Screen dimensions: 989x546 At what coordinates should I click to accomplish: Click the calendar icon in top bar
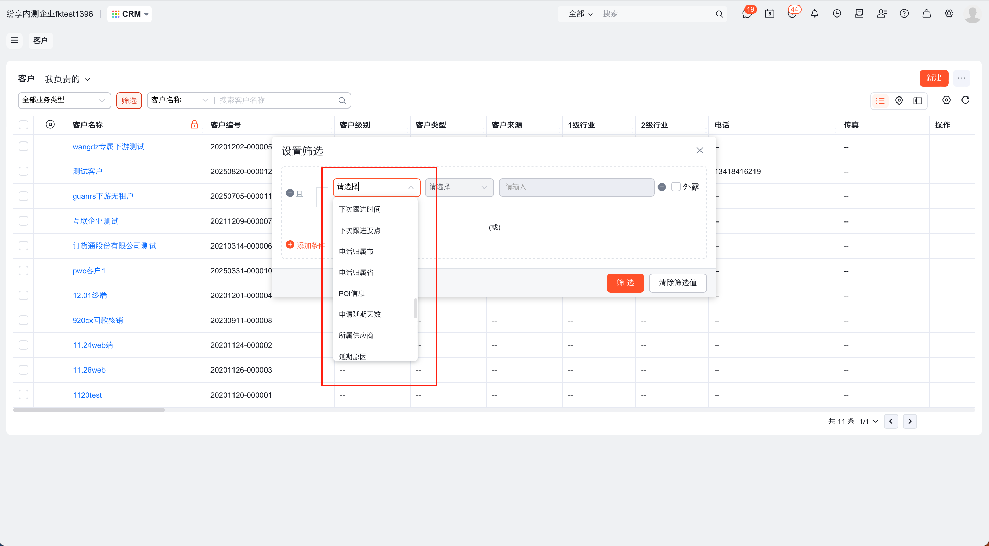point(769,14)
